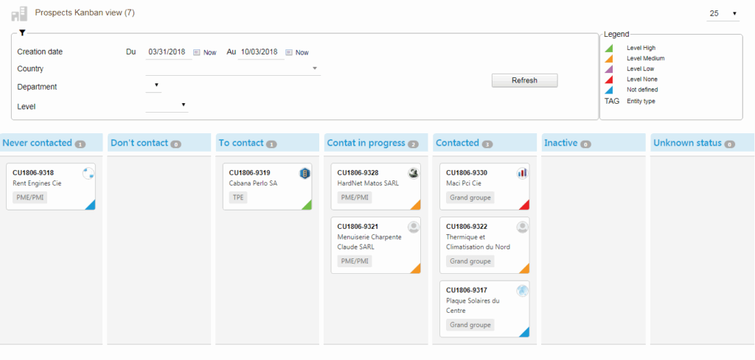This screenshot has width=755, height=360.
Task: Expand the Country dropdown
Action: coord(316,68)
